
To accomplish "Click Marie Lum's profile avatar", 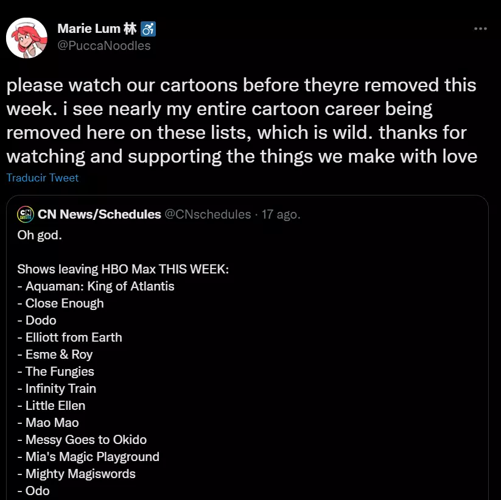I will tap(27, 38).
